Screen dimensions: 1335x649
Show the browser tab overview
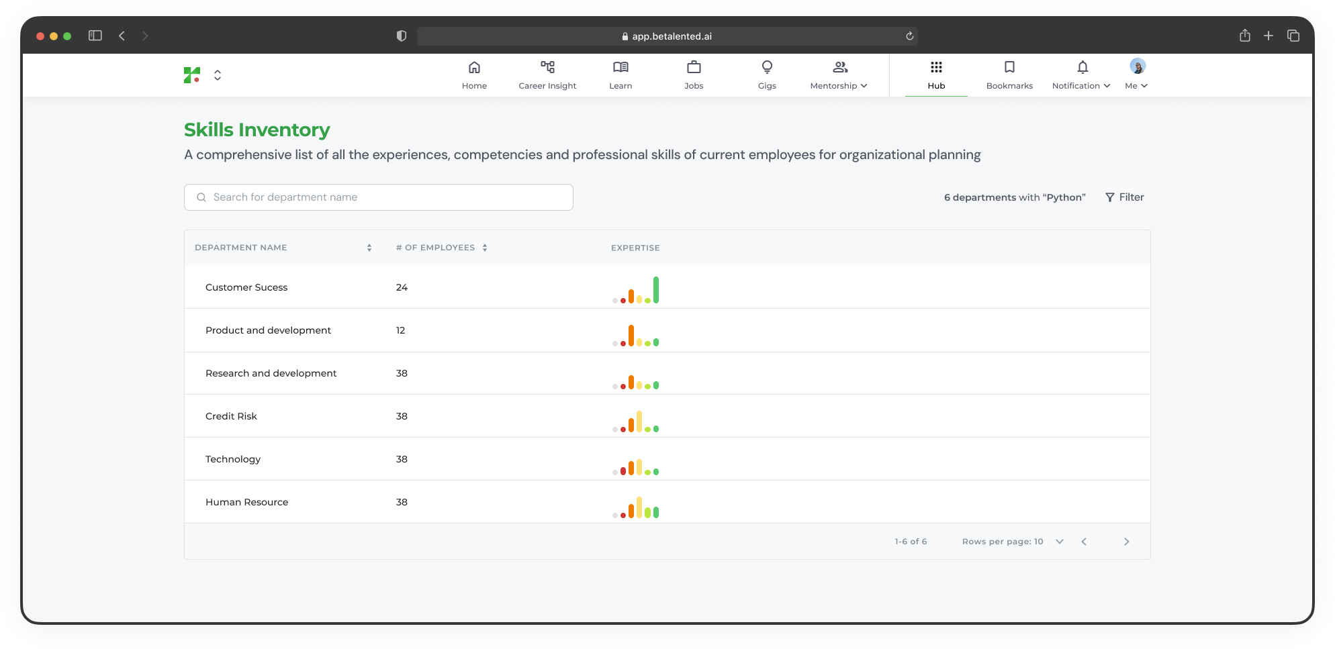pos(1293,36)
